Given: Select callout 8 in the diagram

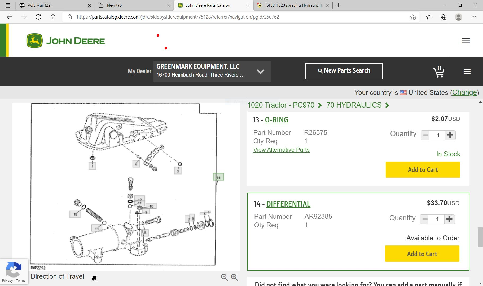Looking at the screenshot, I should (145, 232).
